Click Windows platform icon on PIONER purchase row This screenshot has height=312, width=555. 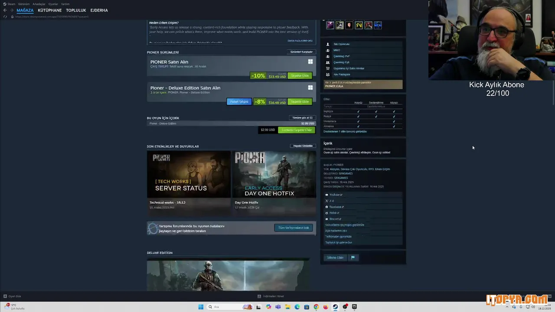click(x=310, y=62)
